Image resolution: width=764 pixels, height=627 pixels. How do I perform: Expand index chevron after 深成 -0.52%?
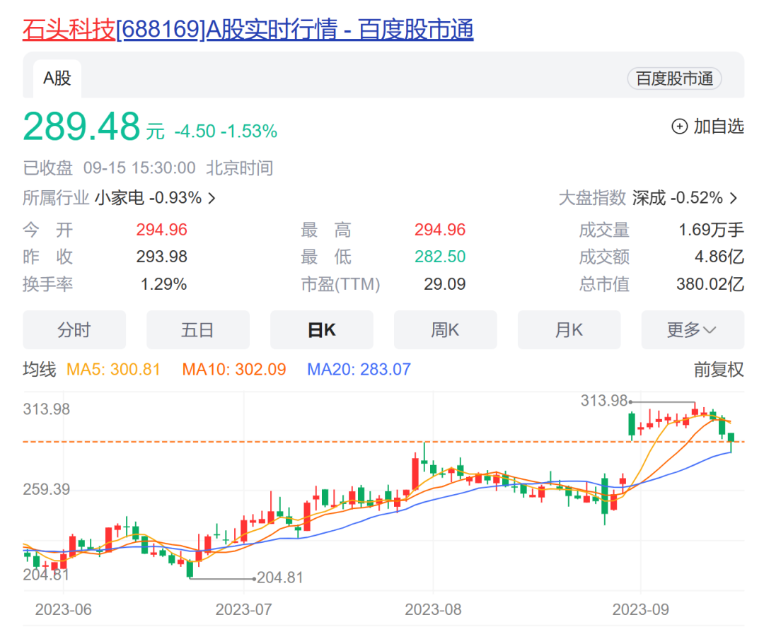coord(734,198)
